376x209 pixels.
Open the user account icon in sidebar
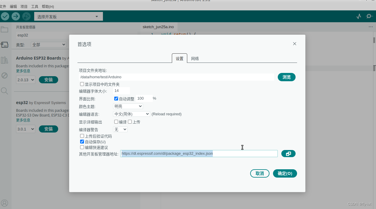pyautogui.click(x=4, y=203)
